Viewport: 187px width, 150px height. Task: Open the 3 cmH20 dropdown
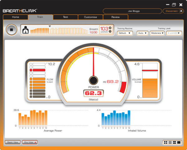point(174,33)
